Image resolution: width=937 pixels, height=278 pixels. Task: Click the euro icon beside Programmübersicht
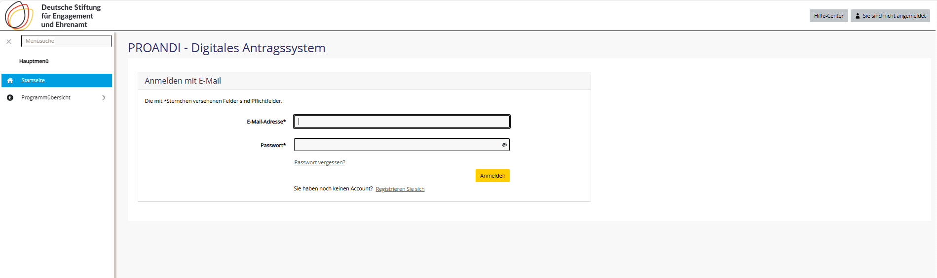[x=10, y=98]
